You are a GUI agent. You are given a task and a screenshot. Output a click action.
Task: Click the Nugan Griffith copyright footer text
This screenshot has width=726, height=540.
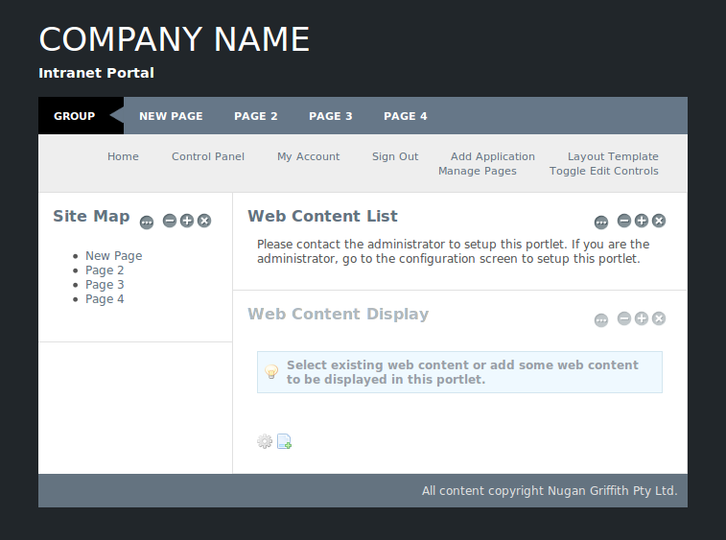click(550, 491)
